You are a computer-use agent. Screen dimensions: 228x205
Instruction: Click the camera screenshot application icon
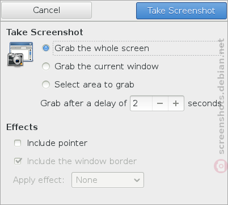coord(20,54)
